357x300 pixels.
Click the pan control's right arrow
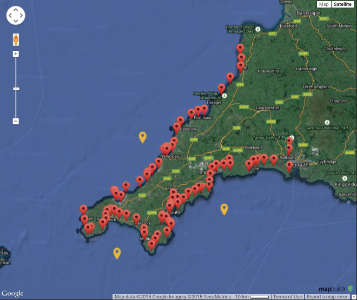pos(22,16)
